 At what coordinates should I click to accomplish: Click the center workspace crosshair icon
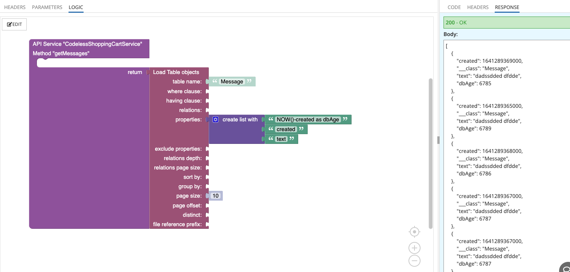pyautogui.click(x=414, y=232)
